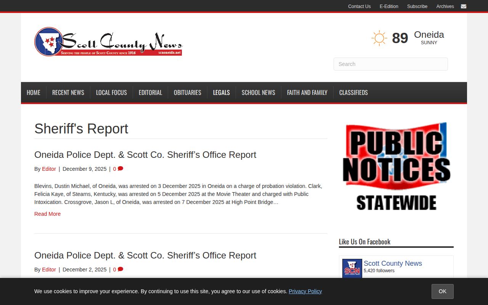Click the December 2, 2025 post date
Screen dimensions: 488x305
point(84,270)
